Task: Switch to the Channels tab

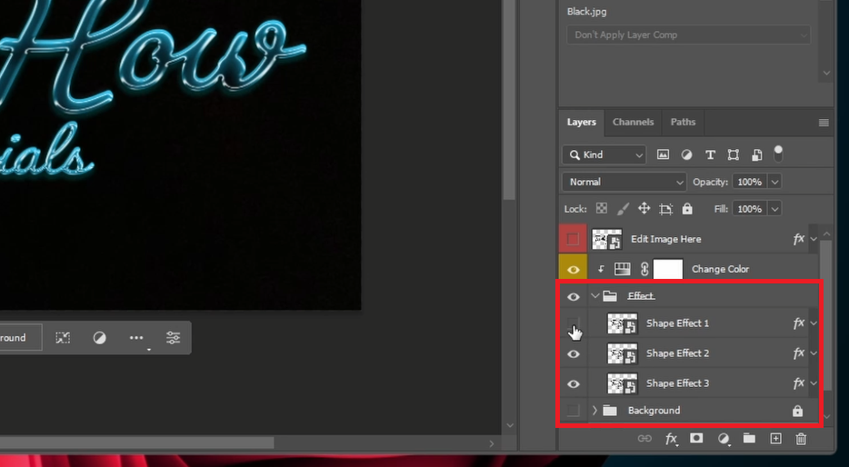Action: (633, 122)
